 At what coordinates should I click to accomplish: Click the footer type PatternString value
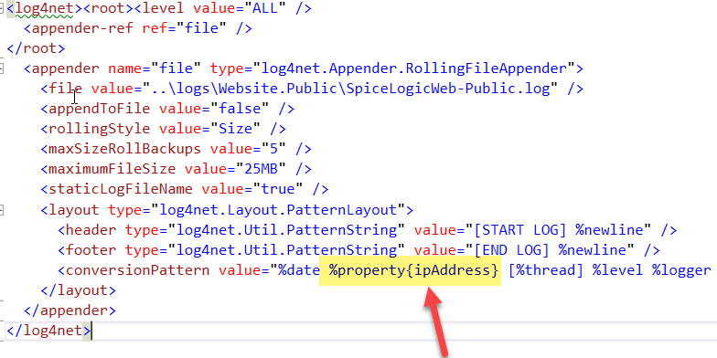pos(286,250)
